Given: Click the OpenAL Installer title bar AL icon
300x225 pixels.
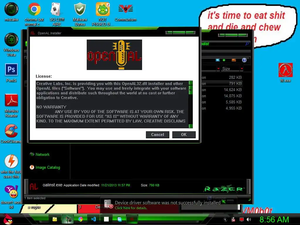Looking at the screenshot, I should coord(33,33).
